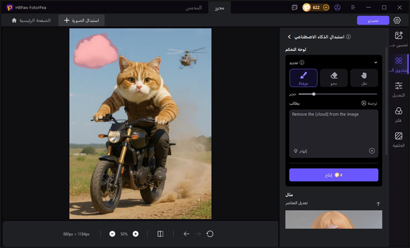The width and height of the screenshot is (410, 248).
Task: Click the zoom in plus button
Action: 135,234
